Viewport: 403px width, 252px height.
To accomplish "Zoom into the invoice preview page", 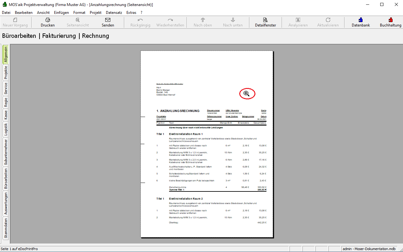I will coord(247,93).
